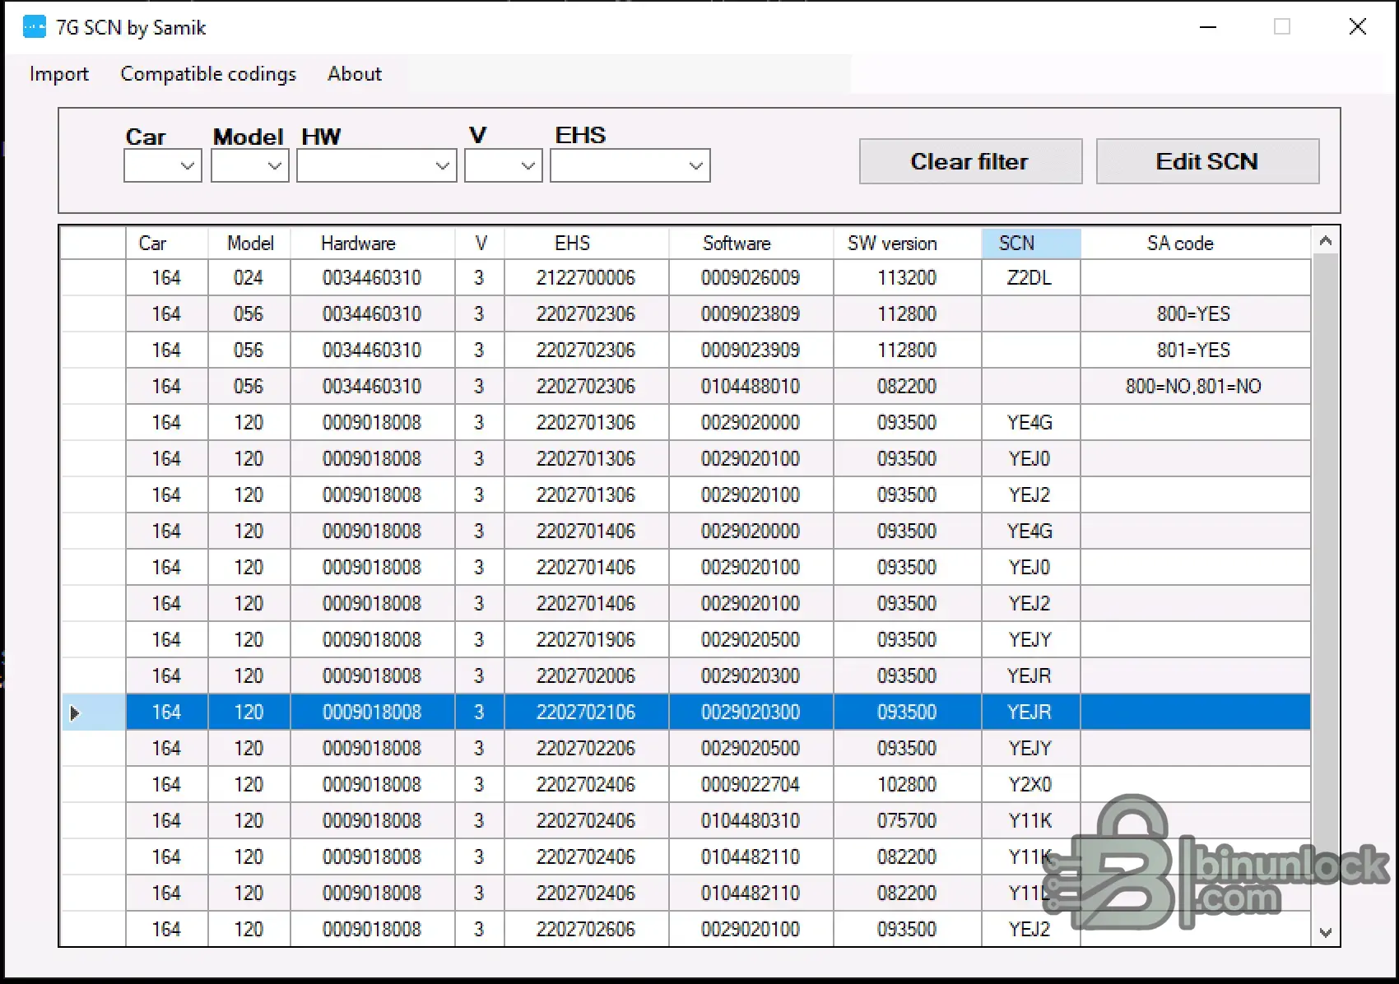Click YEJY in the row with EHS 2202701906
The image size is (1399, 984).
click(1031, 640)
